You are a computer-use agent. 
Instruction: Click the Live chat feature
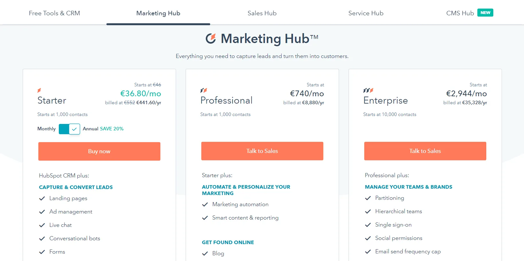click(61, 225)
